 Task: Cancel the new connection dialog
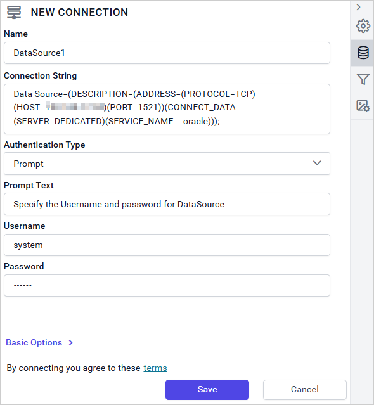(x=305, y=390)
